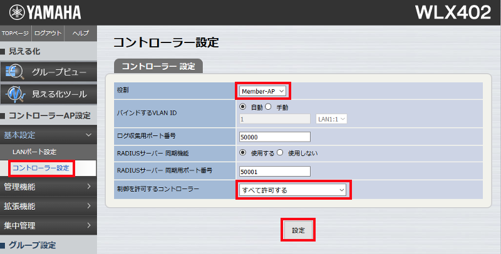Viewport: 501px width, 254px height.
Task: Open the グループビュー page
Action: [48, 72]
